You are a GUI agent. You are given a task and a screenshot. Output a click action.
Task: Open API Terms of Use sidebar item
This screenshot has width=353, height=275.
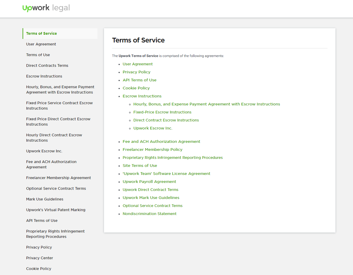pyautogui.click(x=42, y=221)
